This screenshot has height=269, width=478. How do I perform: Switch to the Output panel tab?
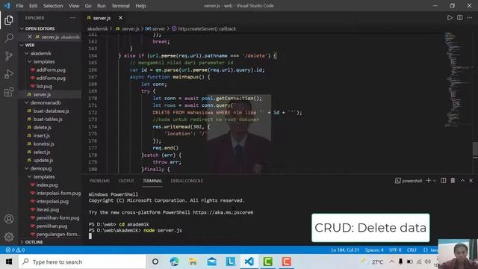[126, 181]
